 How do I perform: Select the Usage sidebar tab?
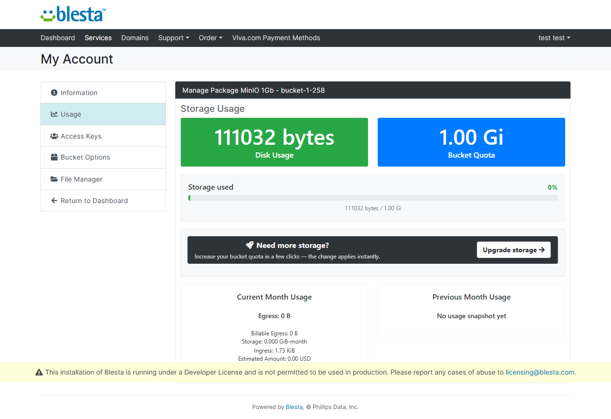pyautogui.click(x=103, y=114)
